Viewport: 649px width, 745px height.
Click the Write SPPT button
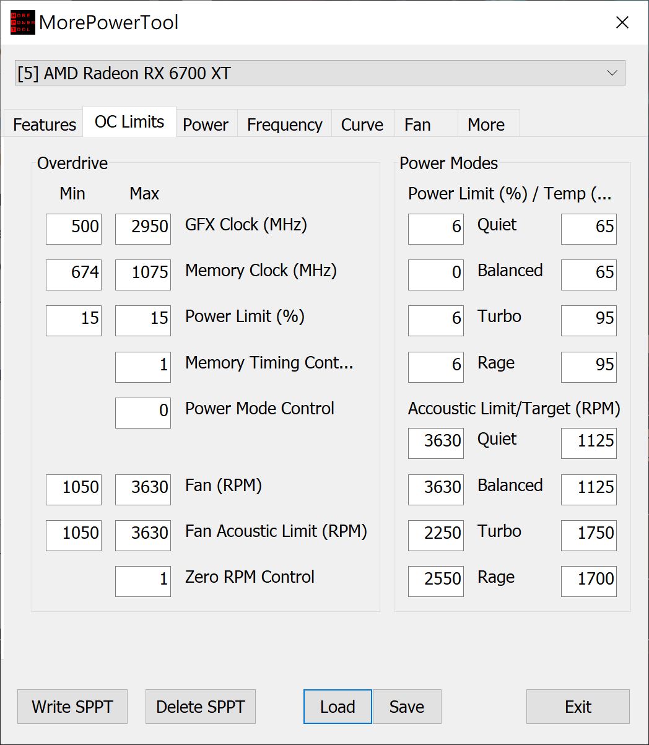72,707
